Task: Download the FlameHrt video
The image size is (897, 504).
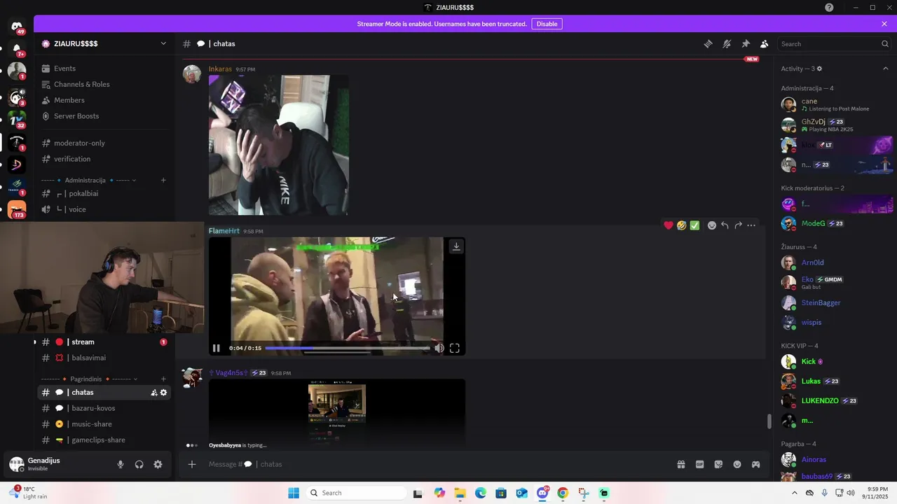Action: point(456,246)
